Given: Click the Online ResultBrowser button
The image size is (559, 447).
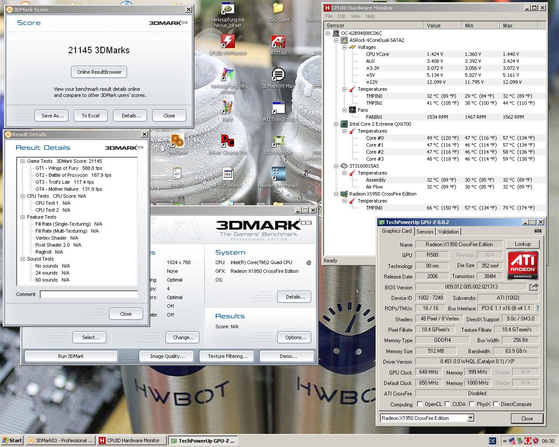Looking at the screenshot, I should [99, 72].
